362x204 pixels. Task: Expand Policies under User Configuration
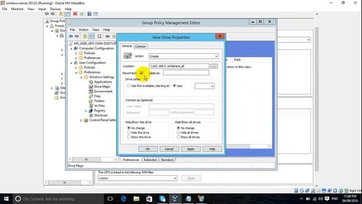click(76, 67)
